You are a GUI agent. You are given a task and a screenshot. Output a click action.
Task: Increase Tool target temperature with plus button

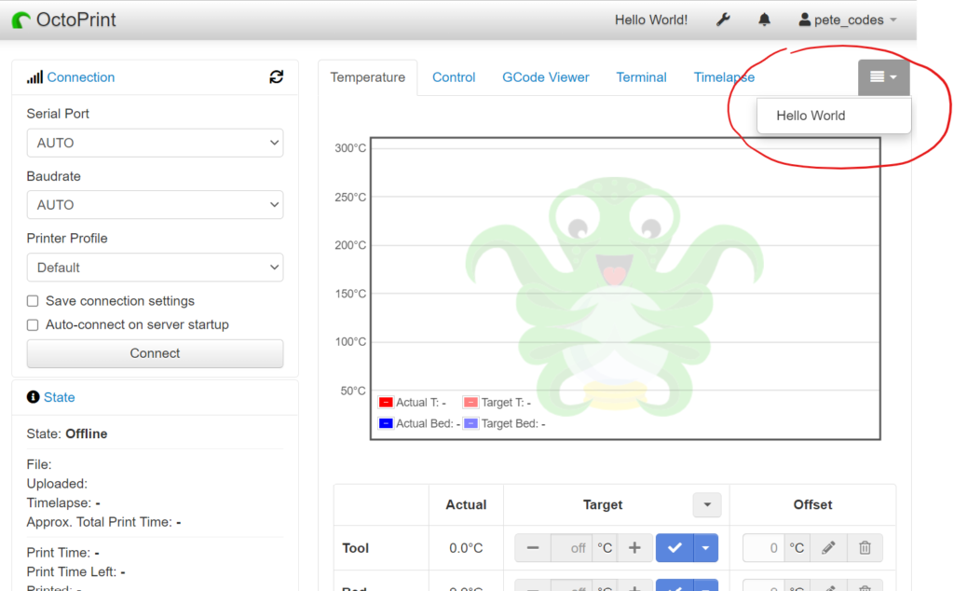[634, 548]
